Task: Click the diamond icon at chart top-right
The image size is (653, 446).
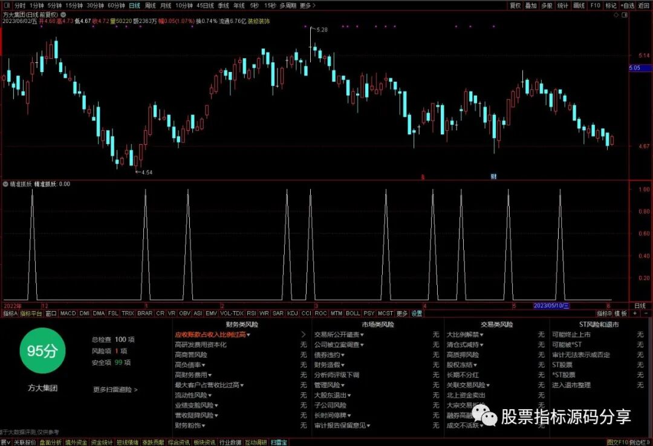Action: [x=616, y=15]
